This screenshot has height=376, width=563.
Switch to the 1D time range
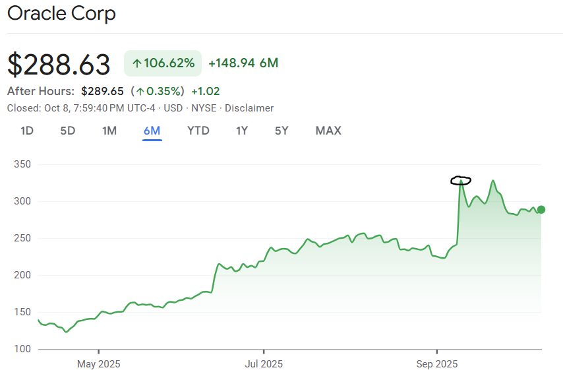pyautogui.click(x=27, y=131)
